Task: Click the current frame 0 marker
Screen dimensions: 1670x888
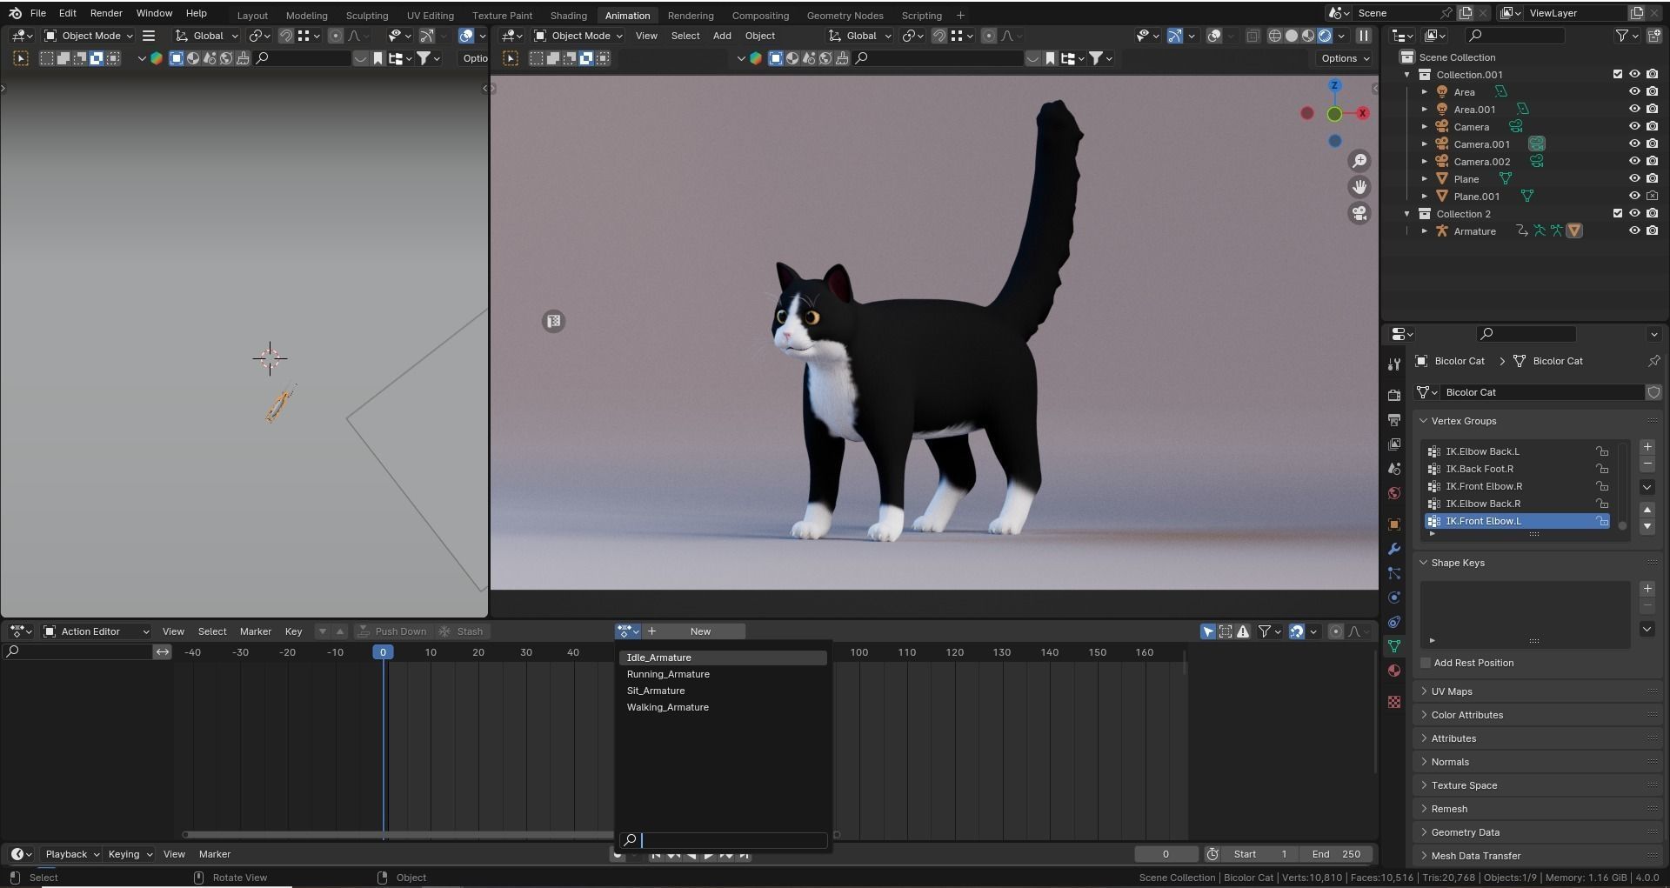Action: click(x=383, y=652)
